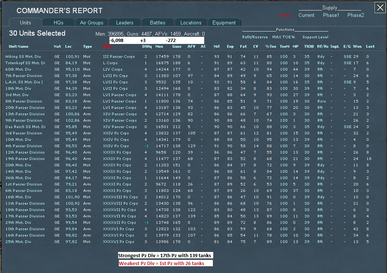Select Phase2 supply option
This screenshot has height=273, width=387.
356,15
